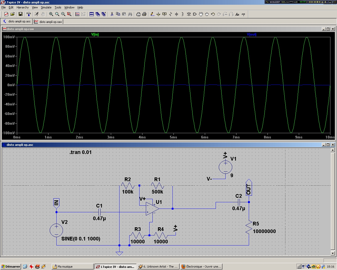Open the Help menu
Screen dimensions: 337x270
click(x=80, y=7)
